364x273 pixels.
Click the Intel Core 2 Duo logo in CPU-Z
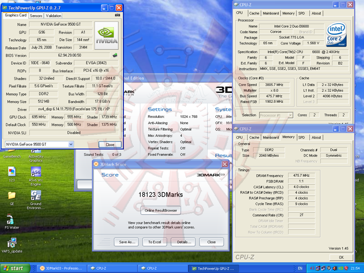tap(336, 35)
